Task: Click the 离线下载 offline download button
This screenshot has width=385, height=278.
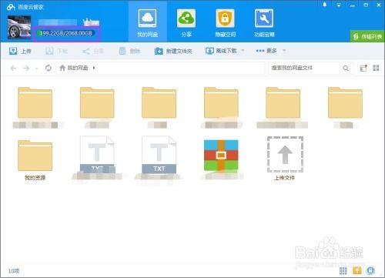Action: [222, 51]
